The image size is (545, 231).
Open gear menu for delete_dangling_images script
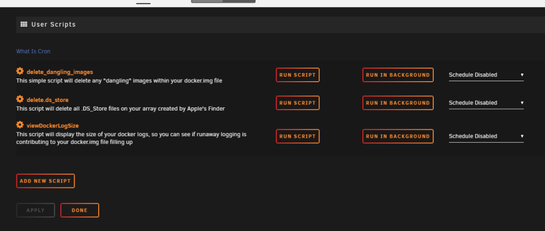pos(20,71)
